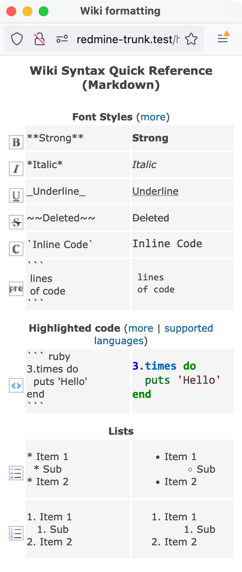Click the rendered 'Italic' example

pos(144,165)
